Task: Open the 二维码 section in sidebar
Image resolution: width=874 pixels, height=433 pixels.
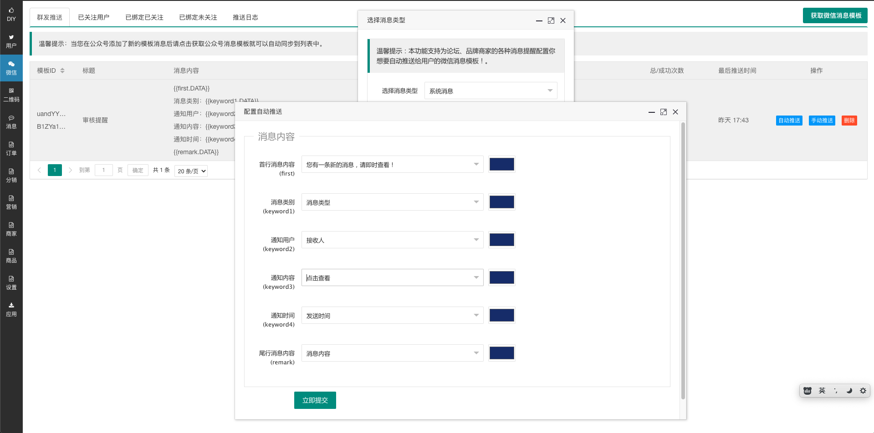Action: (x=11, y=95)
